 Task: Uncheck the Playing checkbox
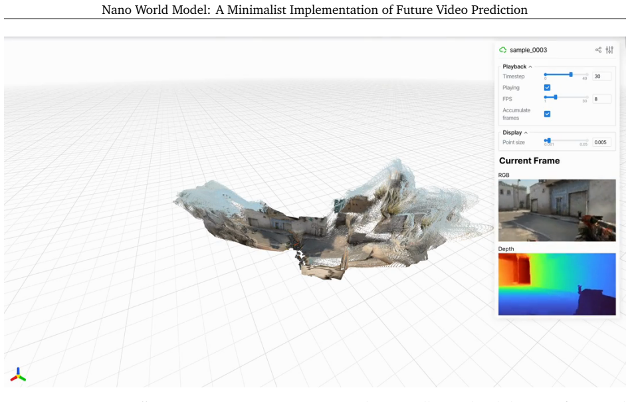click(547, 88)
